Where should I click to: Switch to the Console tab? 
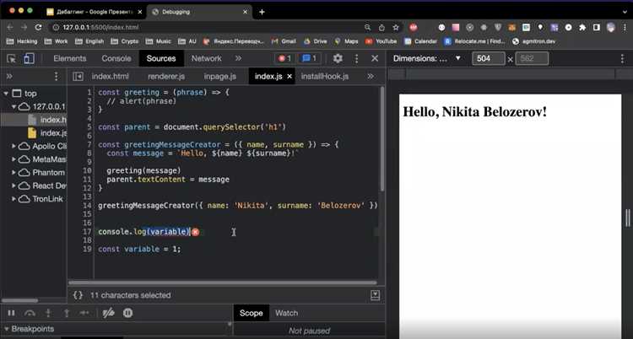[x=116, y=58]
